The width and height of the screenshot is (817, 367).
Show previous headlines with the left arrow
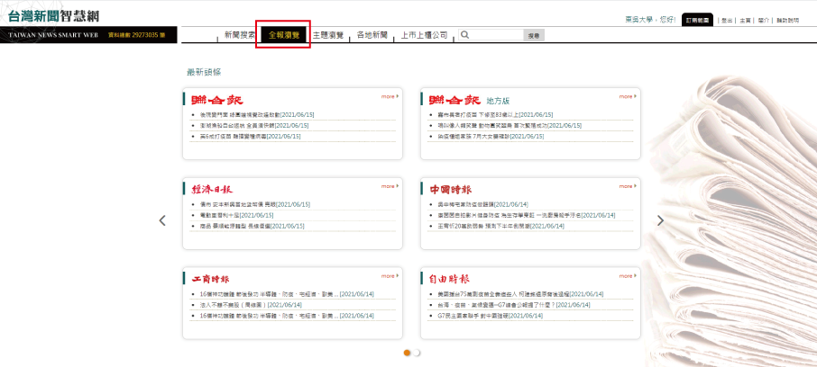[162, 220]
